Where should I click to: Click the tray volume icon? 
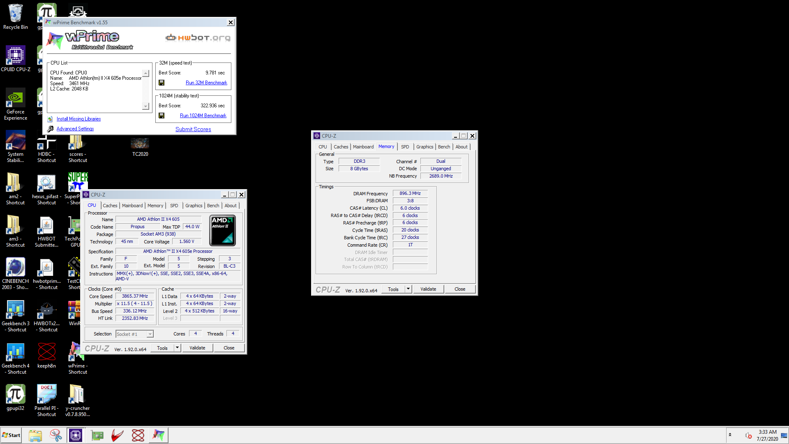coord(748,435)
